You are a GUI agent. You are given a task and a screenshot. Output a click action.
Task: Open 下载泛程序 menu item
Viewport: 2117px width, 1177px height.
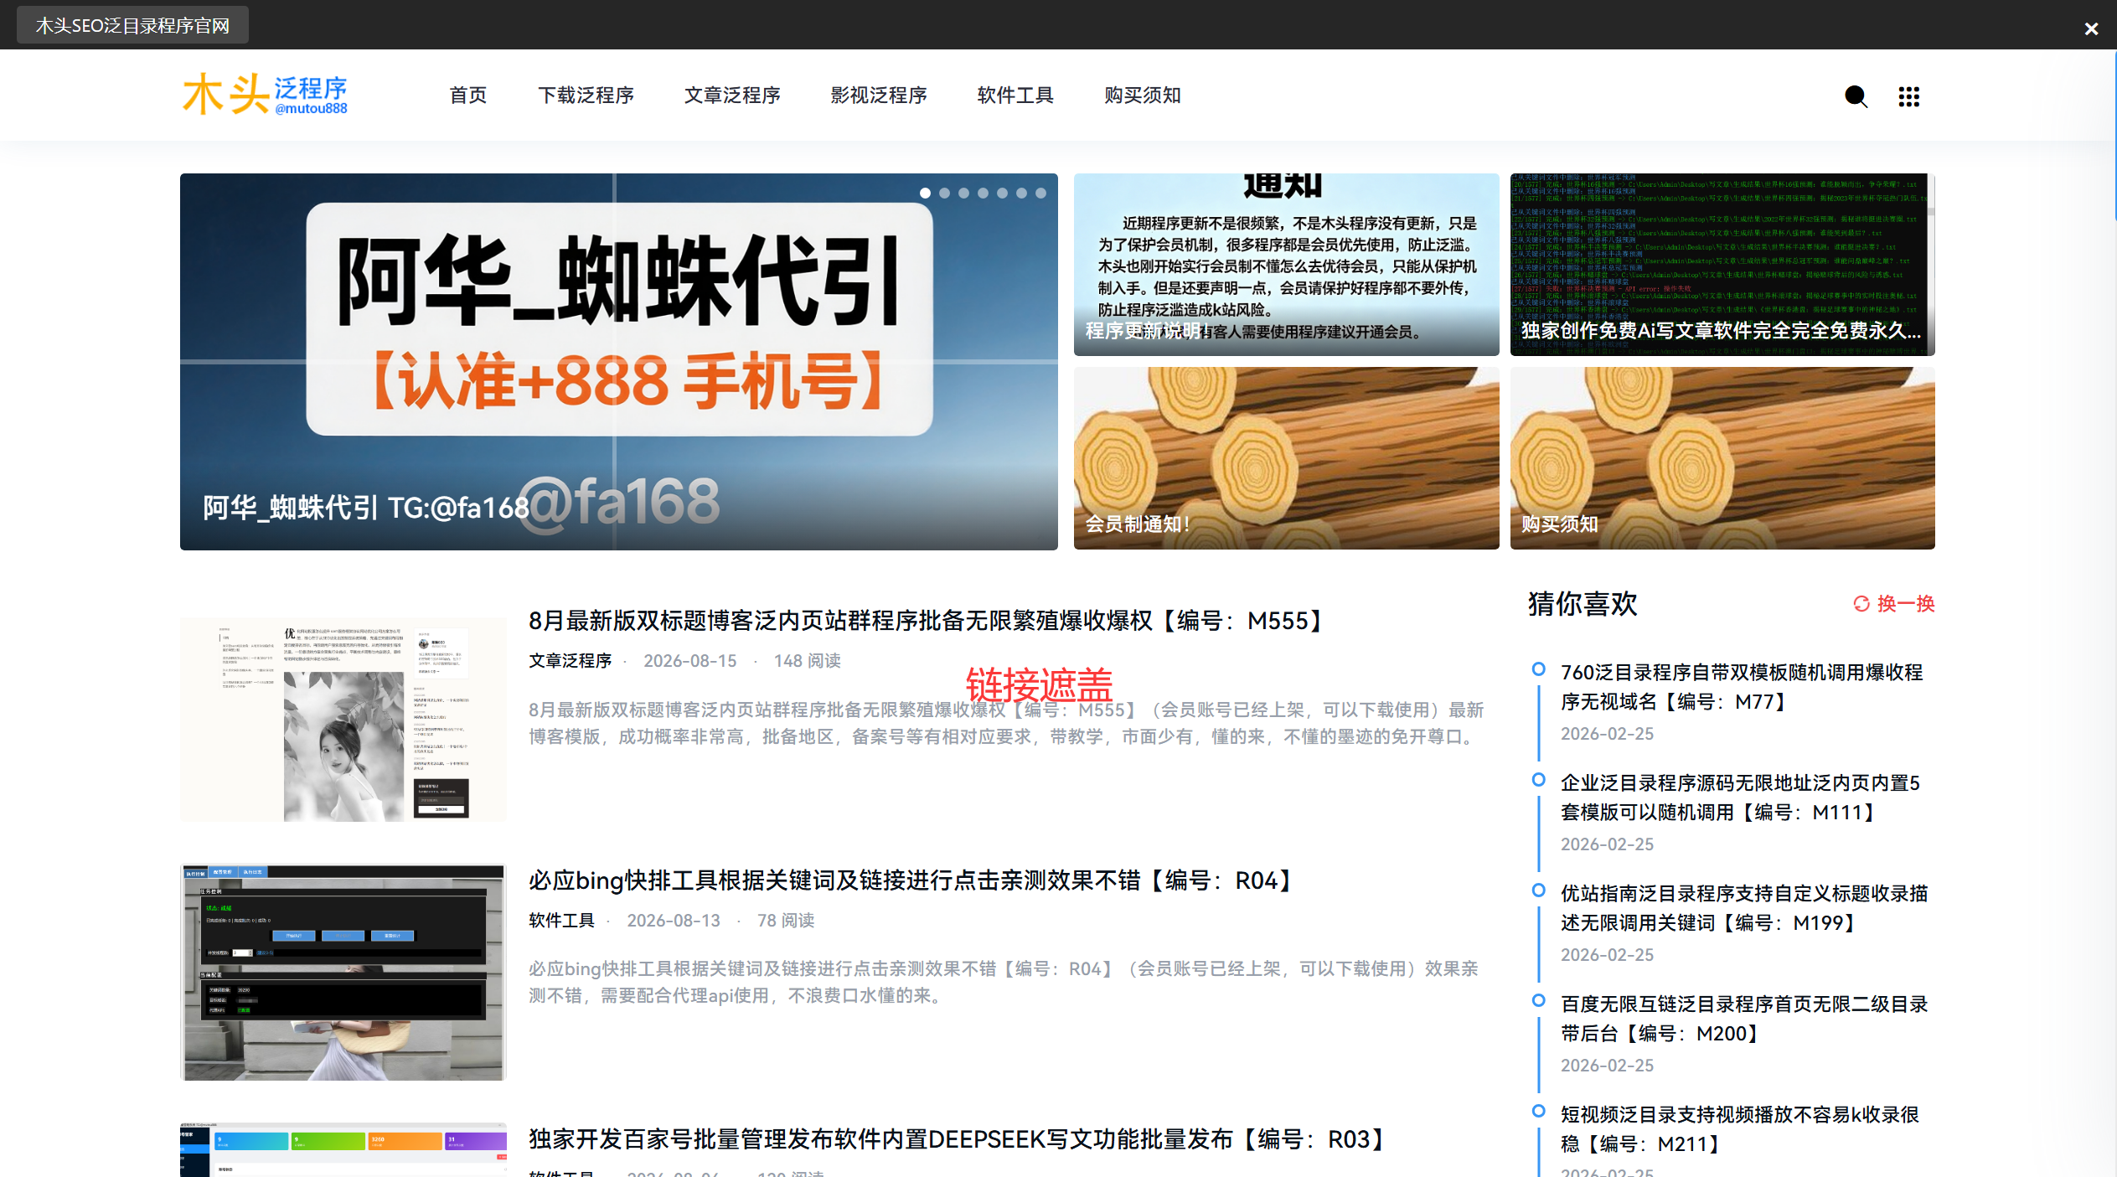pos(586,95)
